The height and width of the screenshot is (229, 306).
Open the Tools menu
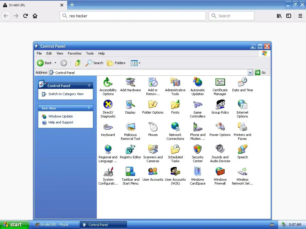(x=90, y=53)
